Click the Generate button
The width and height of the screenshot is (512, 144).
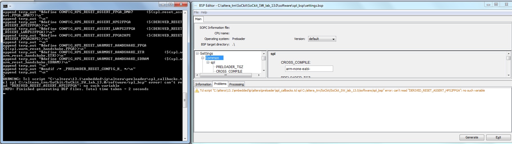(x=472, y=137)
